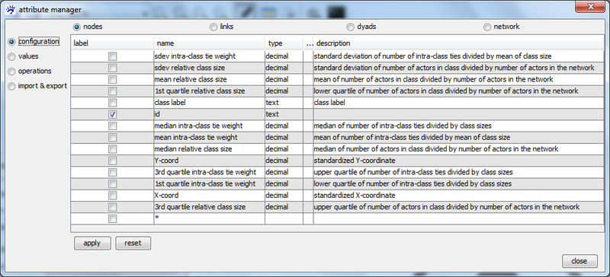This screenshot has width=610, height=277.
Task: Check label box for X-coord row
Action: pyautogui.click(x=112, y=195)
